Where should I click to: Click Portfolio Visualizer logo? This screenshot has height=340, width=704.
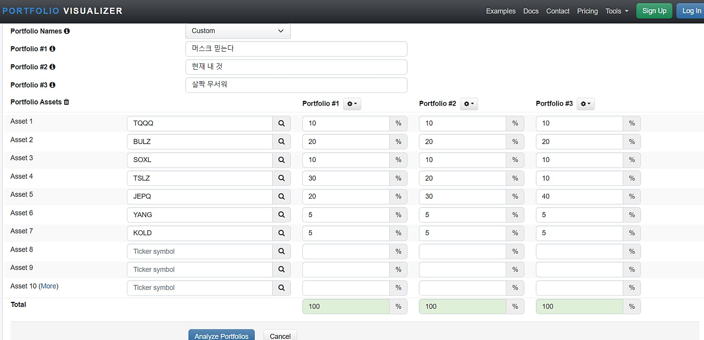click(x=62, y=11)
